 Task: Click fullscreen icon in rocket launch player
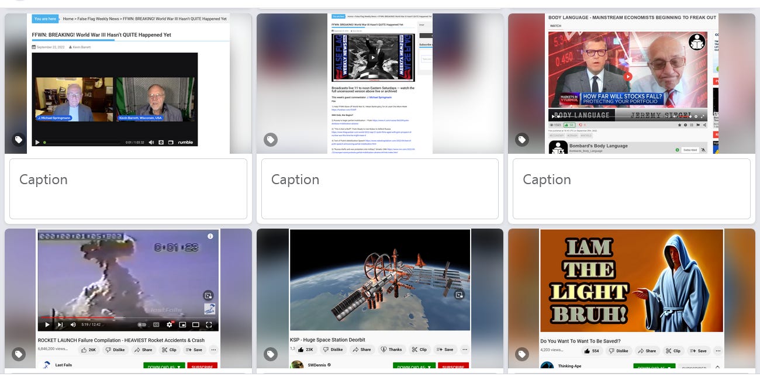coord(209,324)
